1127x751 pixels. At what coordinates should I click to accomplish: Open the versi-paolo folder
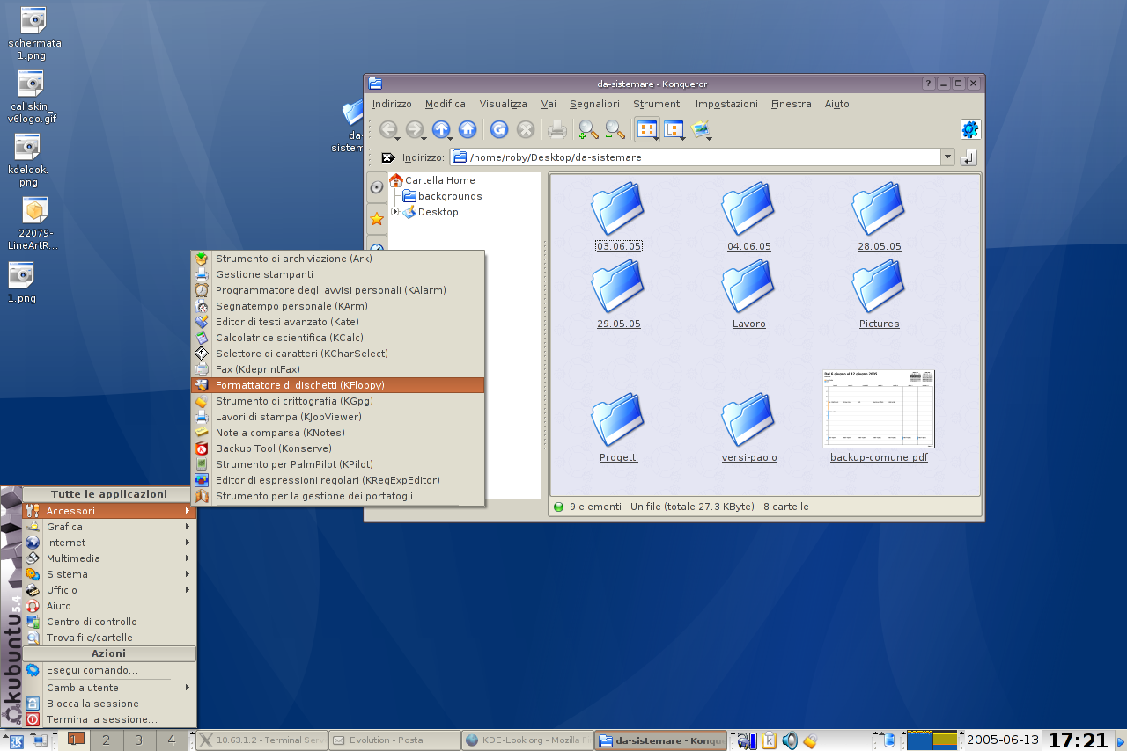tap(748, 427)
